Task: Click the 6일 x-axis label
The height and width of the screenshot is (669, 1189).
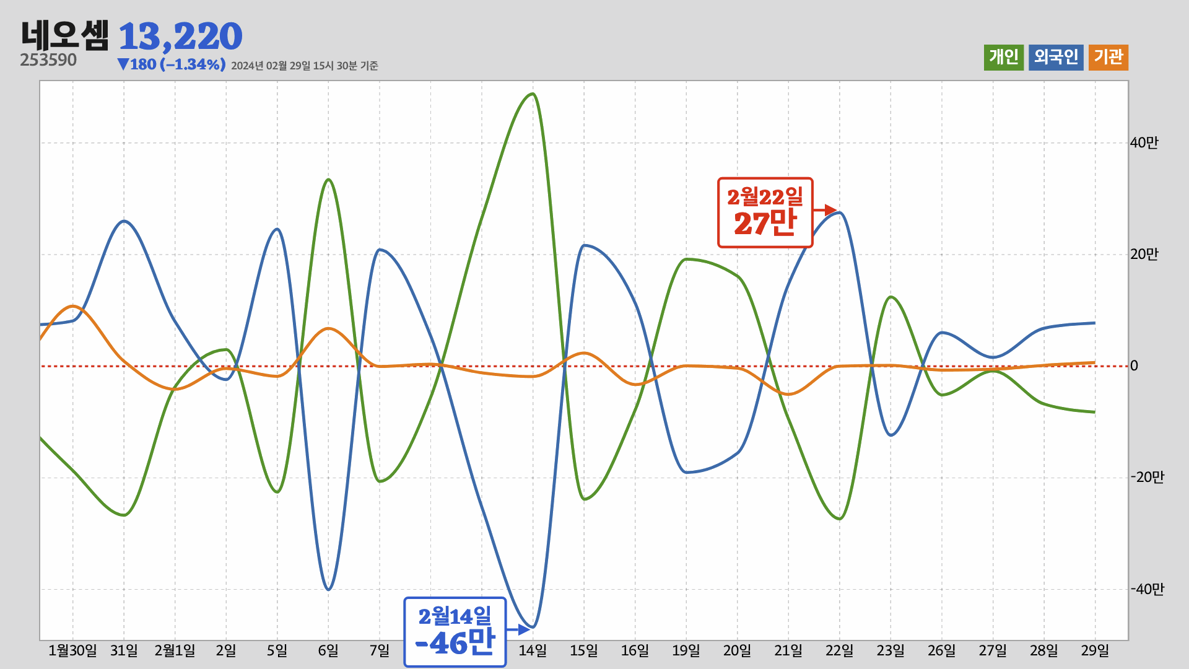Action: pyautogui.click(x=328, y=651)
